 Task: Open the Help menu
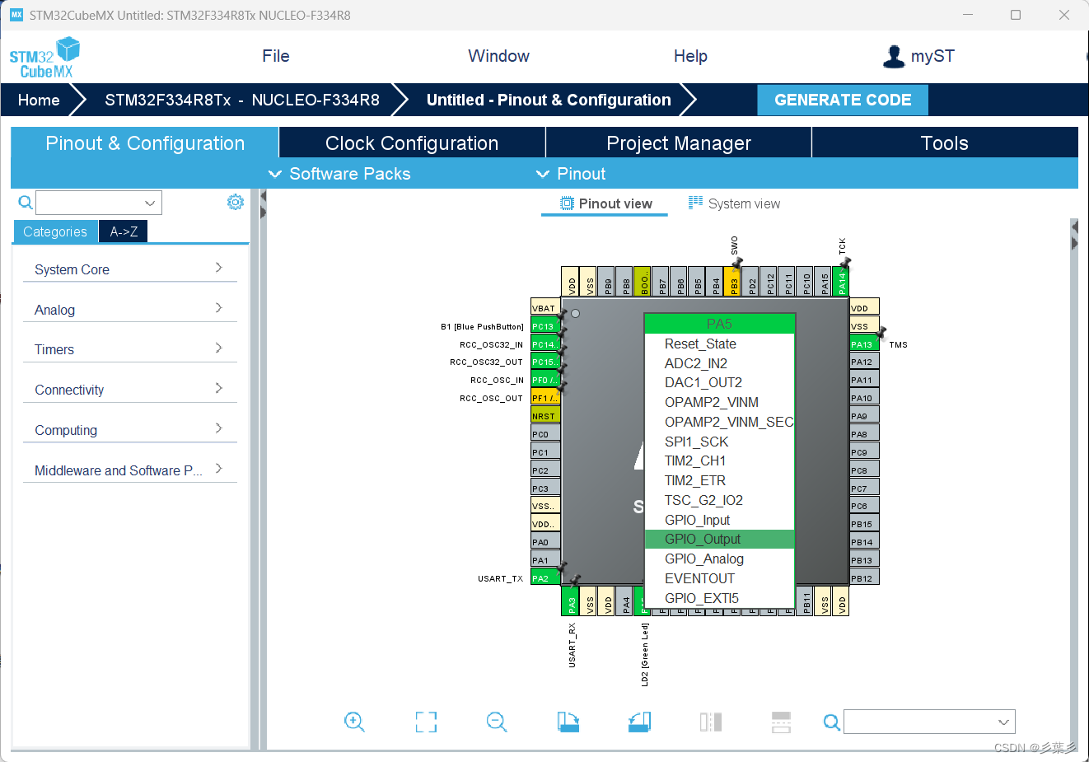tap(690, 56)
